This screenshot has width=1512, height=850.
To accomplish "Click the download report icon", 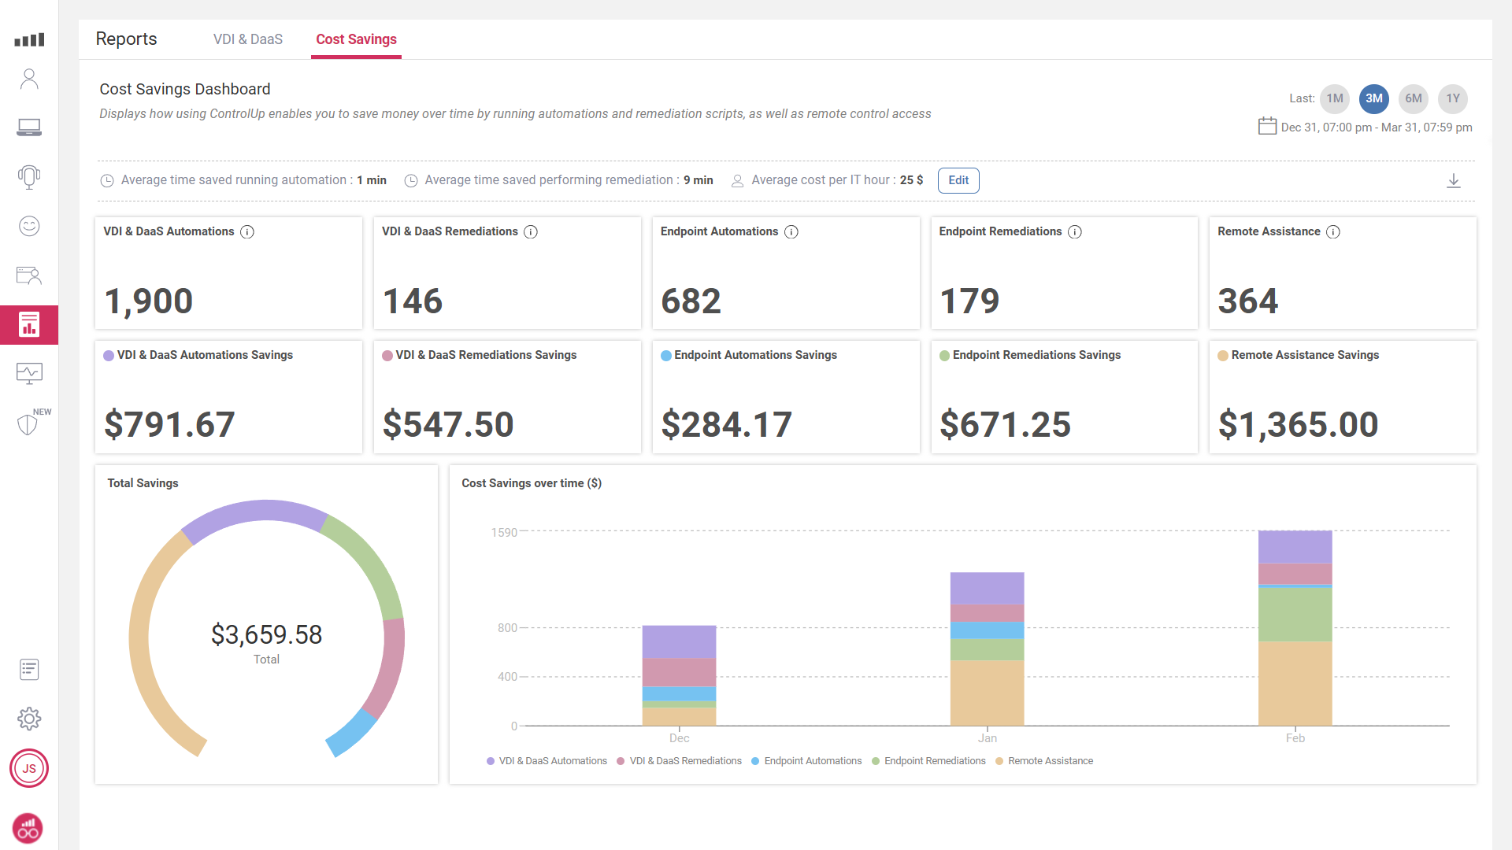I will pyautogui.click(x=1454, y=181).
